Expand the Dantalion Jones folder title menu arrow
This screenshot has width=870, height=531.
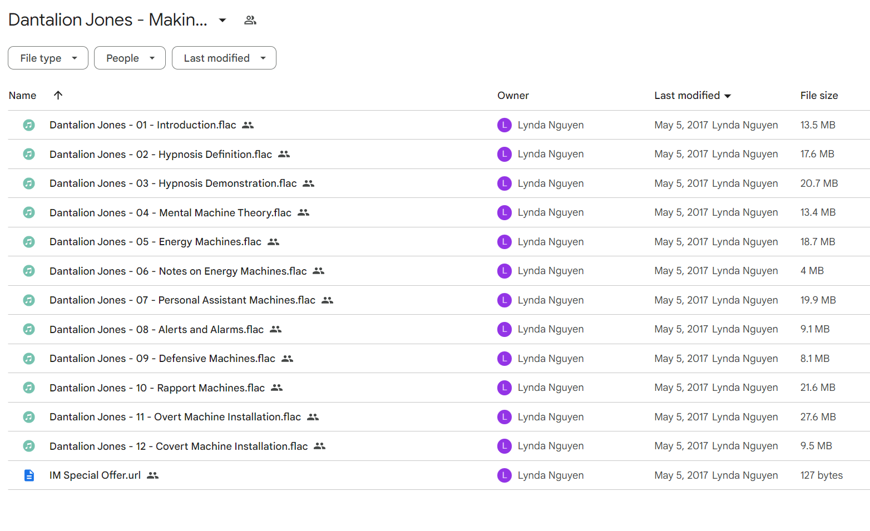pyautogui.click(x=223, y=21)
